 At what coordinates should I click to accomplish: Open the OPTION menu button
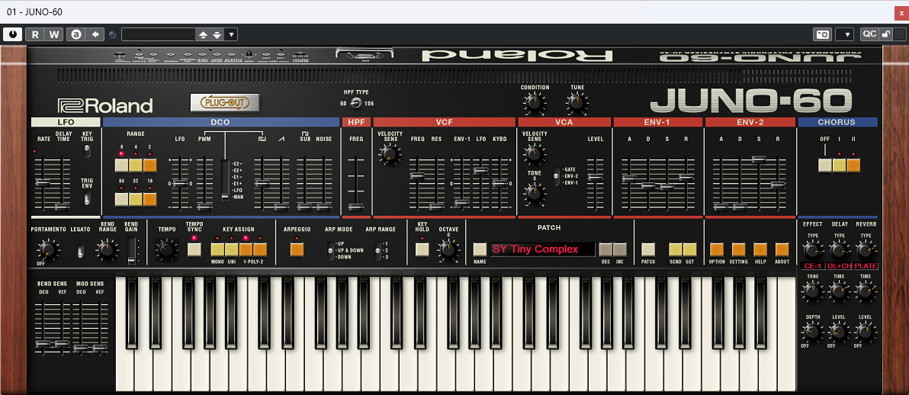point(717,249)
